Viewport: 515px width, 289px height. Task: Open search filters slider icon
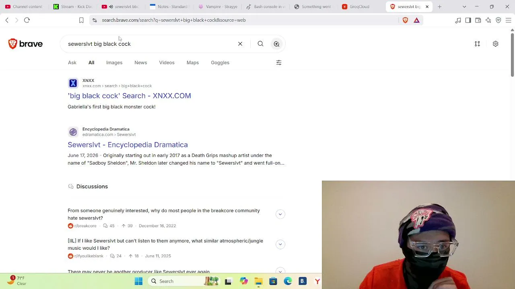[x=279, y=63]
